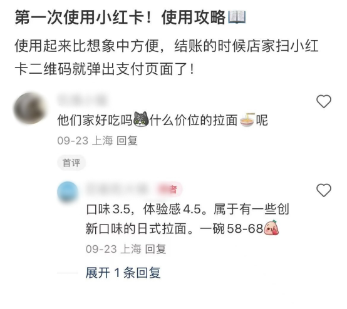Open the first commenter's blurred username
The image size is (347, 309).
tap(82, 99)
